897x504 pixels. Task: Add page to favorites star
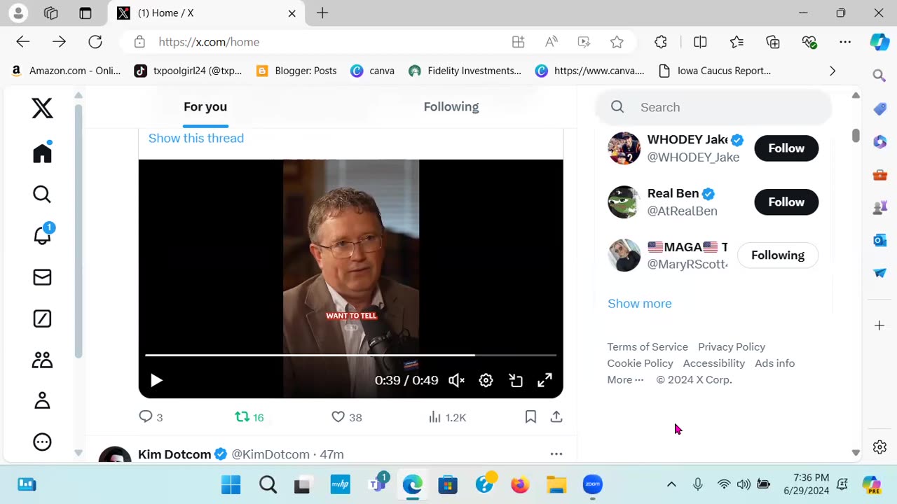[x=617, y=42]
